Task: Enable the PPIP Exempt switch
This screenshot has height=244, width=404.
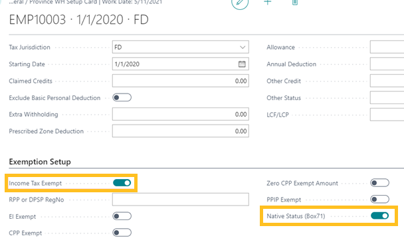Action: tap(380, 200)
